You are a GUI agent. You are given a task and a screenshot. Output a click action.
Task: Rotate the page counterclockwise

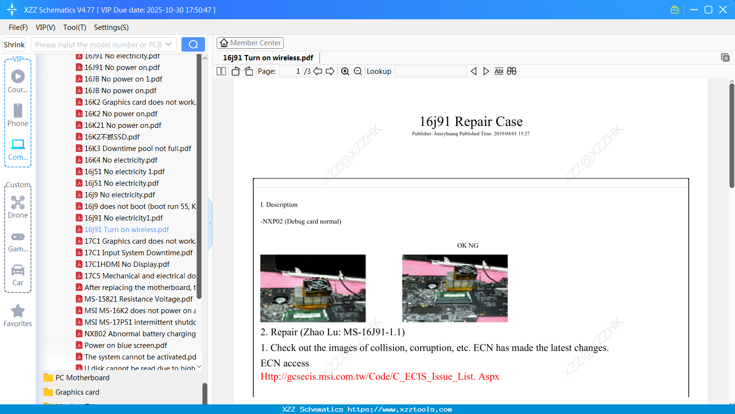[x=236, y=71]
